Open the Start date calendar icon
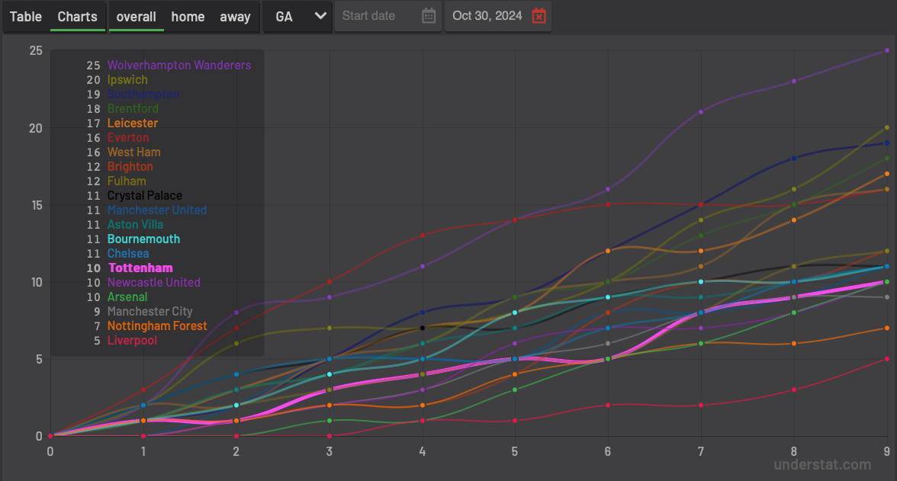This screenshot has width=897, height=481. (x=429, y=16)
